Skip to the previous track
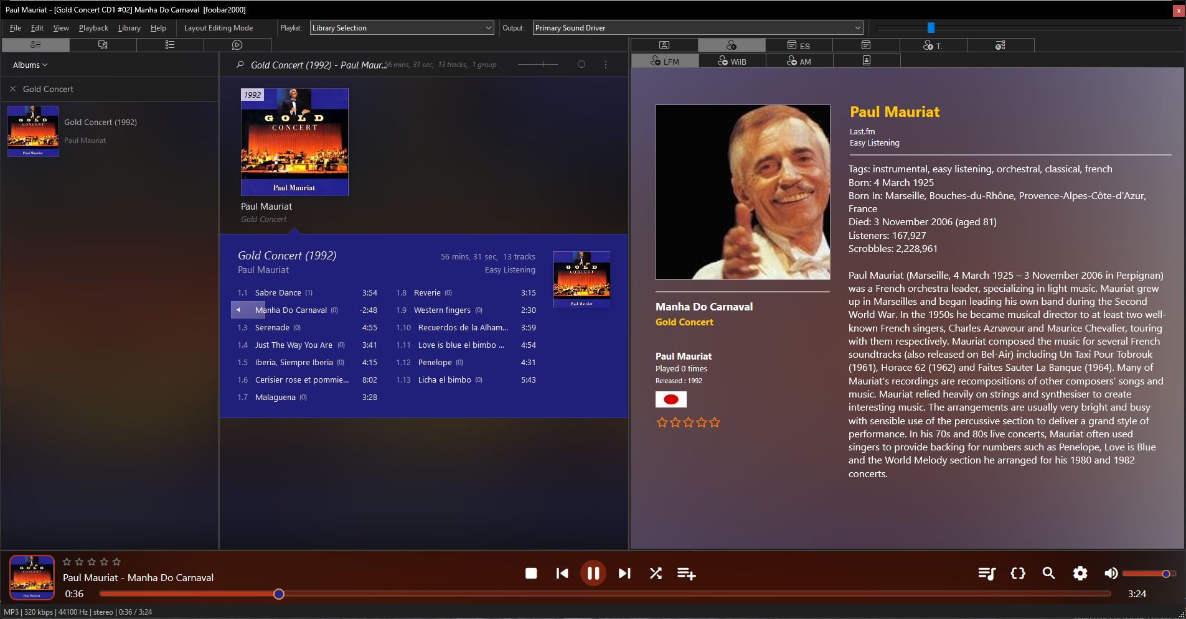This screenshot has height=619, width=1186. tap(562, 573)
